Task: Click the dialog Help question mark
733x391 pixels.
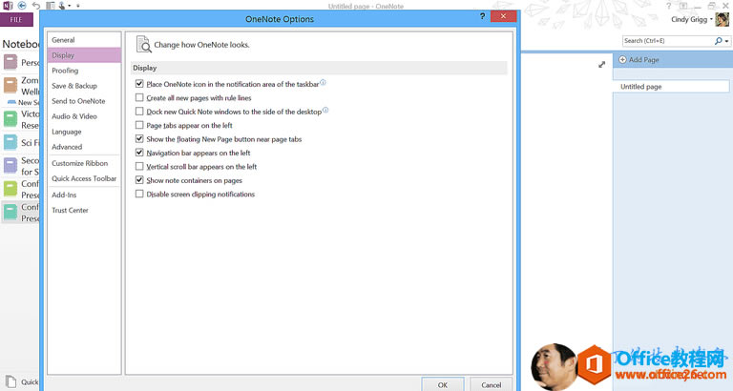Action: point(482,16)
